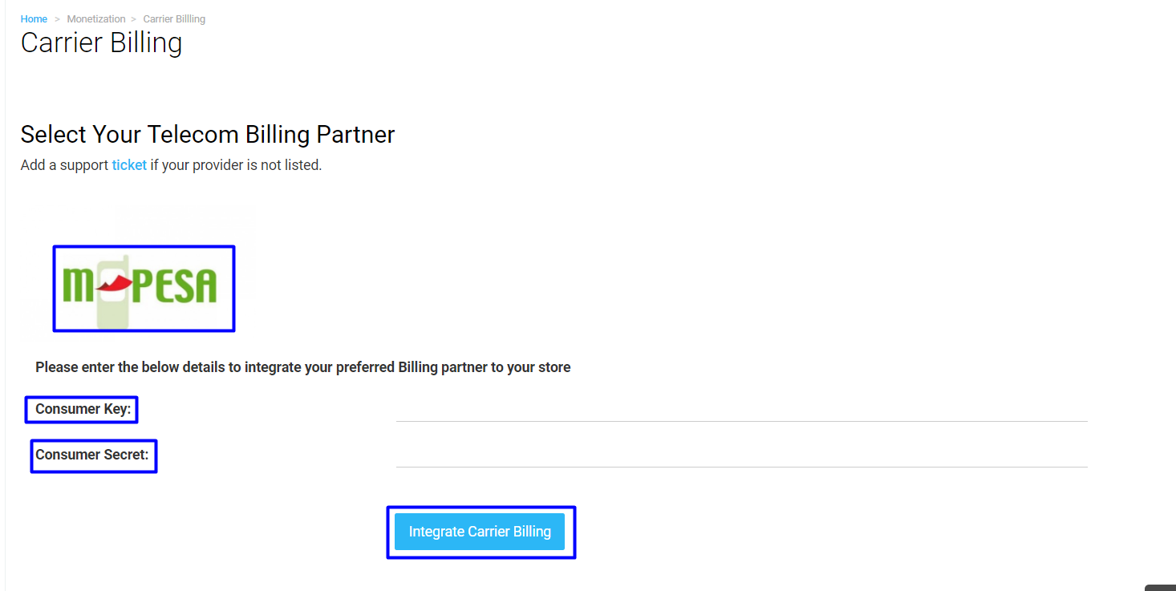
Task: Open the Home breadcrumb link
Action: (34, 18)
